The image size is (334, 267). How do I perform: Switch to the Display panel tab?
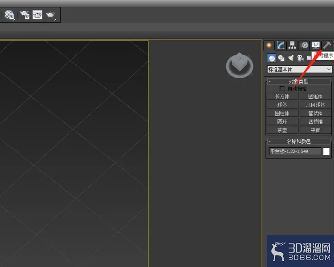click(x=315, y=45)
